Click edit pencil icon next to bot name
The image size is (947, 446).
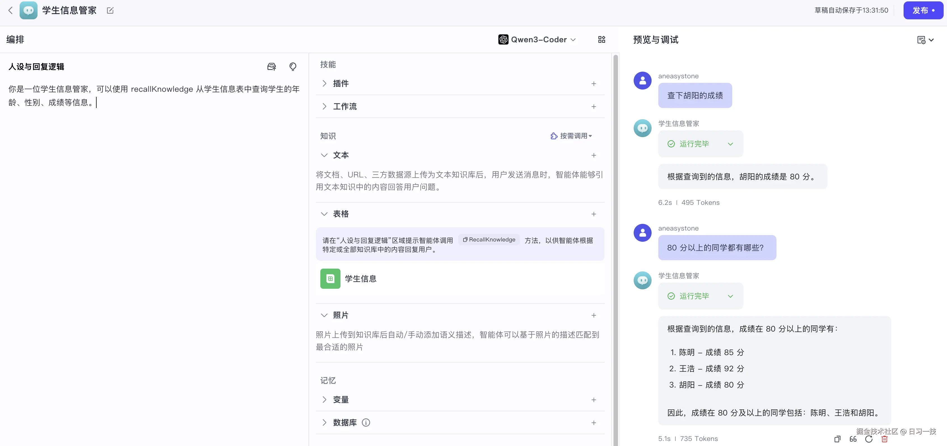click(110, 10)
